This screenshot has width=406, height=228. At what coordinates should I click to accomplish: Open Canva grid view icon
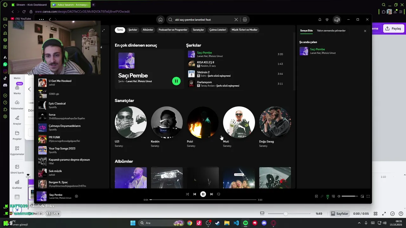click(x=376, y=214)
